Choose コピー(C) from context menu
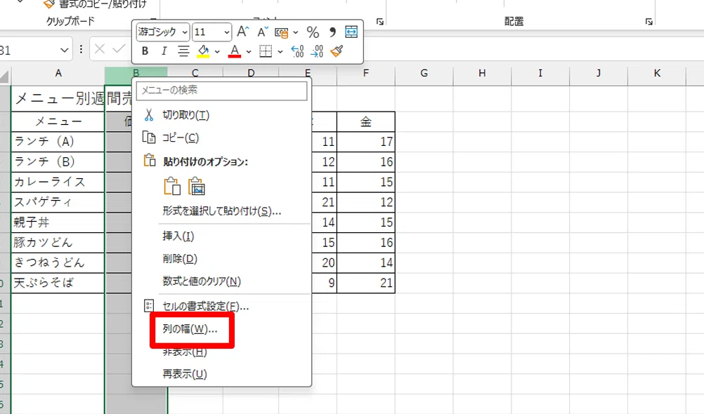The width and height of the screenshot is (704, 414). pos(222,138)
